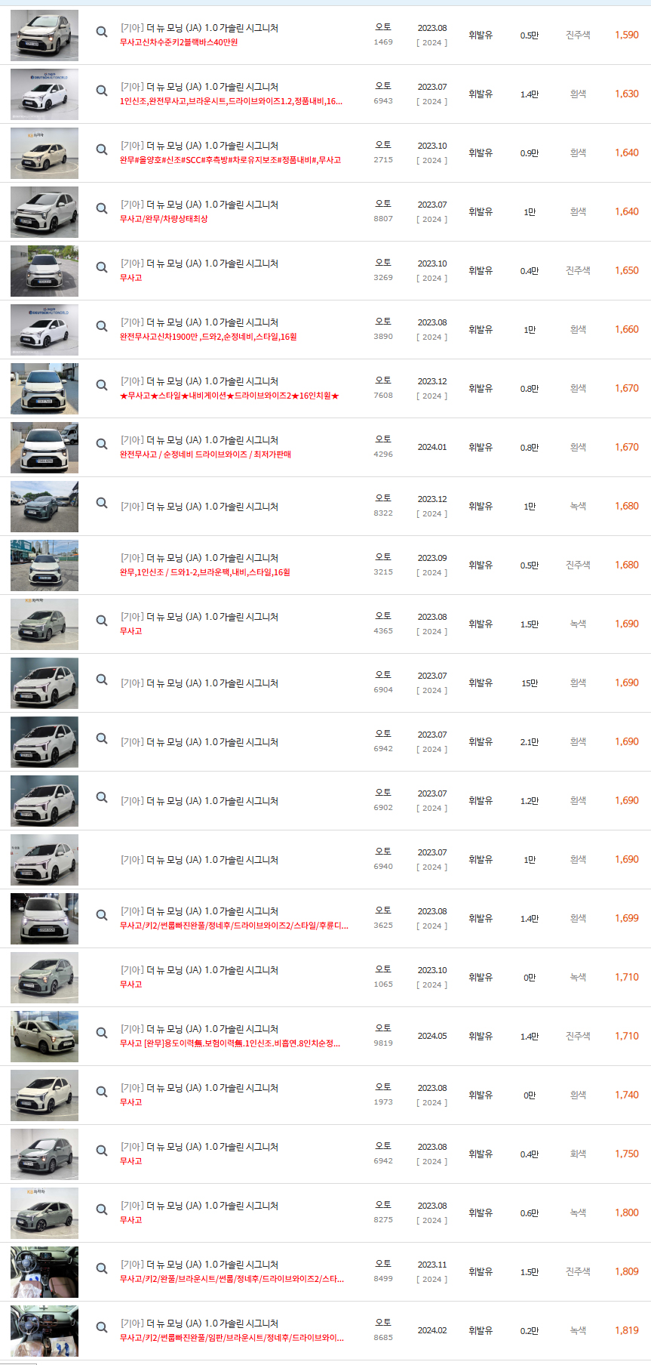Click magnifier icon for car number 6943
The width and height of the screenshot is (651, 1365).
(102, 91)
